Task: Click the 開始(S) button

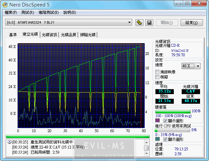Action: coord(167,22)
